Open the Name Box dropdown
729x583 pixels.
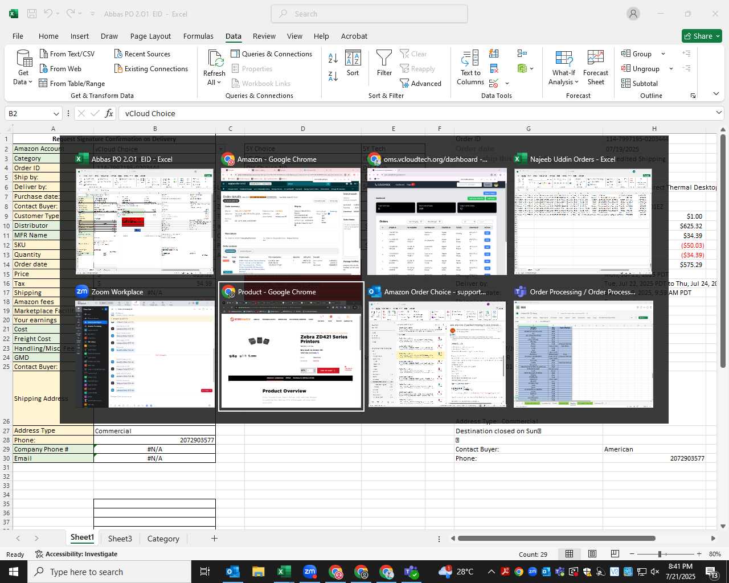56,113
